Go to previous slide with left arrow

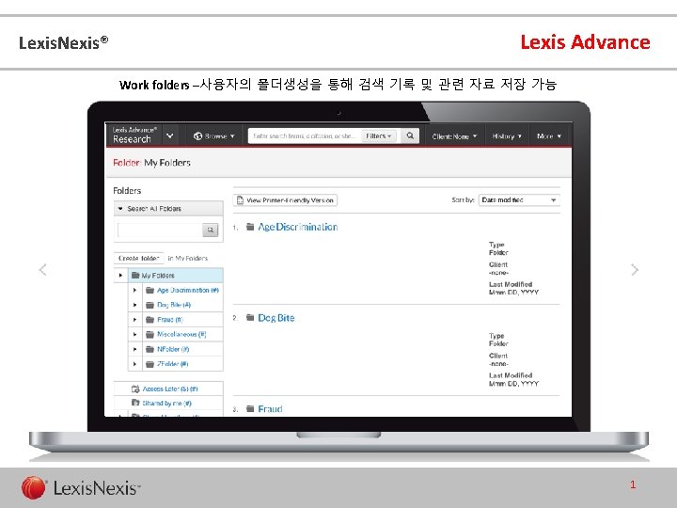pyautogui.click(x=42, y=270)
